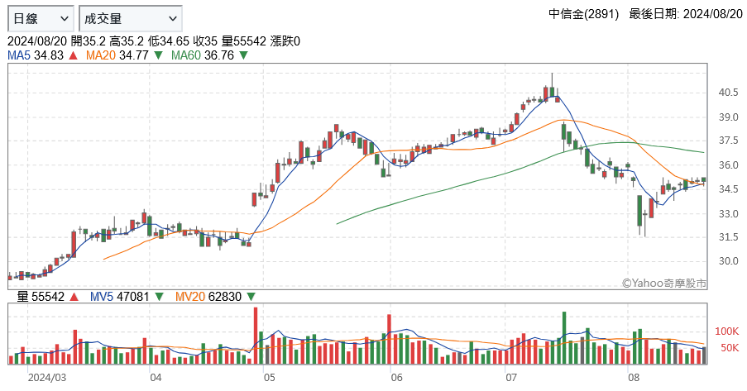Image resolution: width=747 pixels, height=391 pixels.
Task: Select the 收35 closing price text
Action: click(x=205, y=41)
